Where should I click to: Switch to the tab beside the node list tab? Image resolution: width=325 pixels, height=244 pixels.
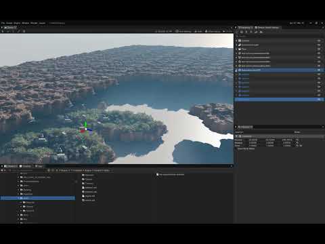click(x=267, y=28)
